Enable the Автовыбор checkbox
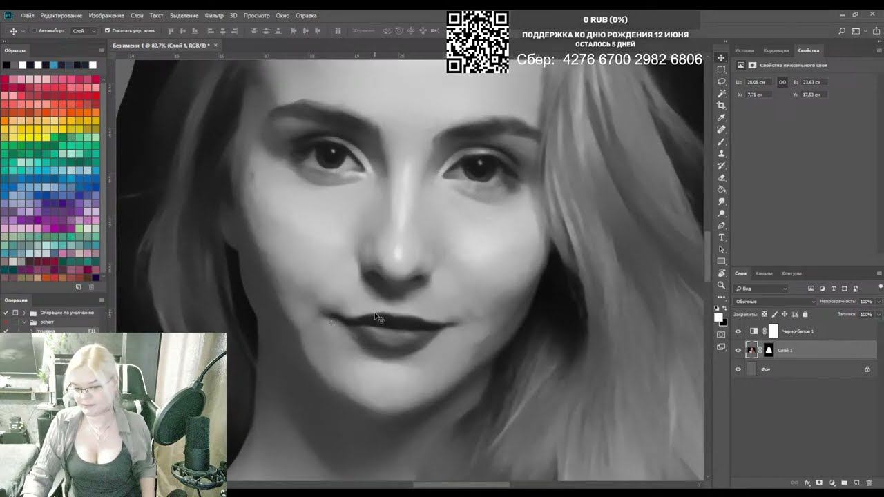 (x=35, y=31)
